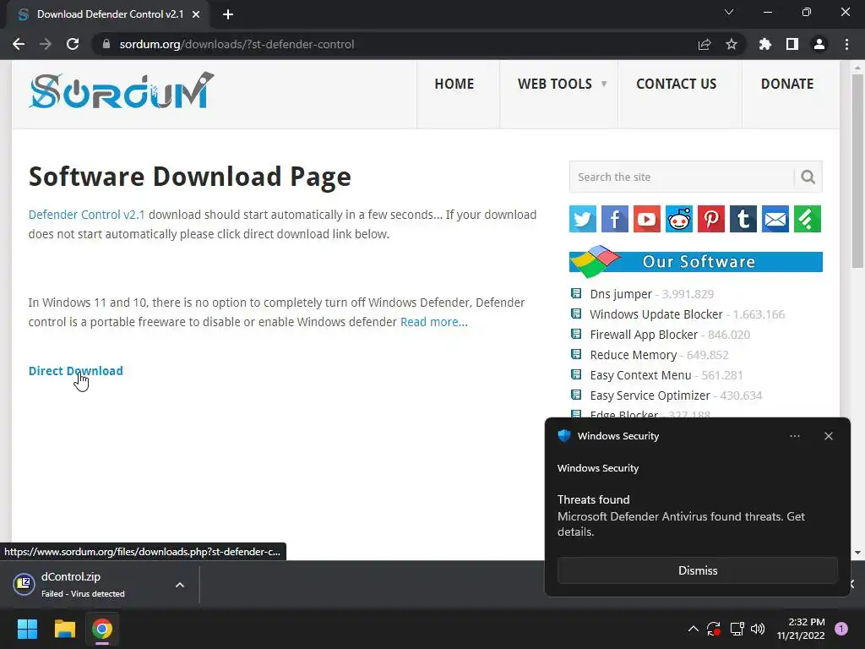The height and width of the screenshot is (649, 865).
Task: Open Easy Context Menu link
Action: point(640,375)
